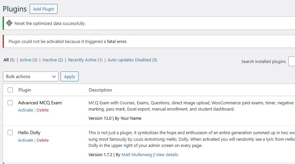Click the LiteSpeed icon in success notice
This screenshot has width=295, height=164.
tap(9, 23)
